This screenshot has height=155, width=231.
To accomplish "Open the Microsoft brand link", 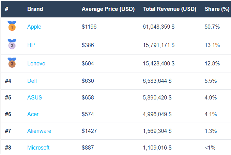I will click(38, 148).
